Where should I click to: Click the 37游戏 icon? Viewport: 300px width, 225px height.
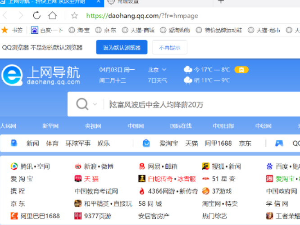click(x=205, y=191)
